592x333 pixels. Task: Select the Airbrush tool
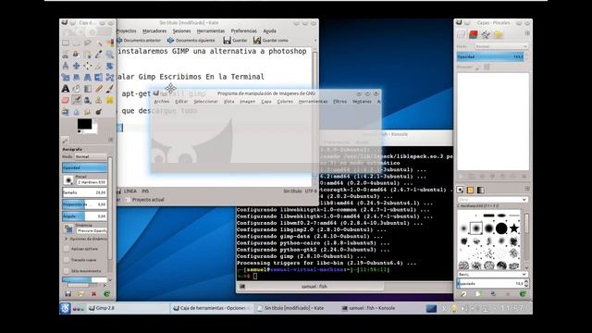coord(77,101)
